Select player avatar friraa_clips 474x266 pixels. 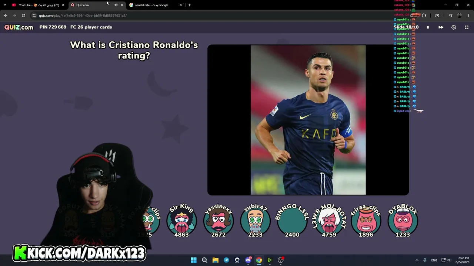[366, 221]
